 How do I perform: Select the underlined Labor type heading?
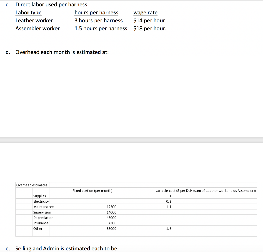point(28,12)
